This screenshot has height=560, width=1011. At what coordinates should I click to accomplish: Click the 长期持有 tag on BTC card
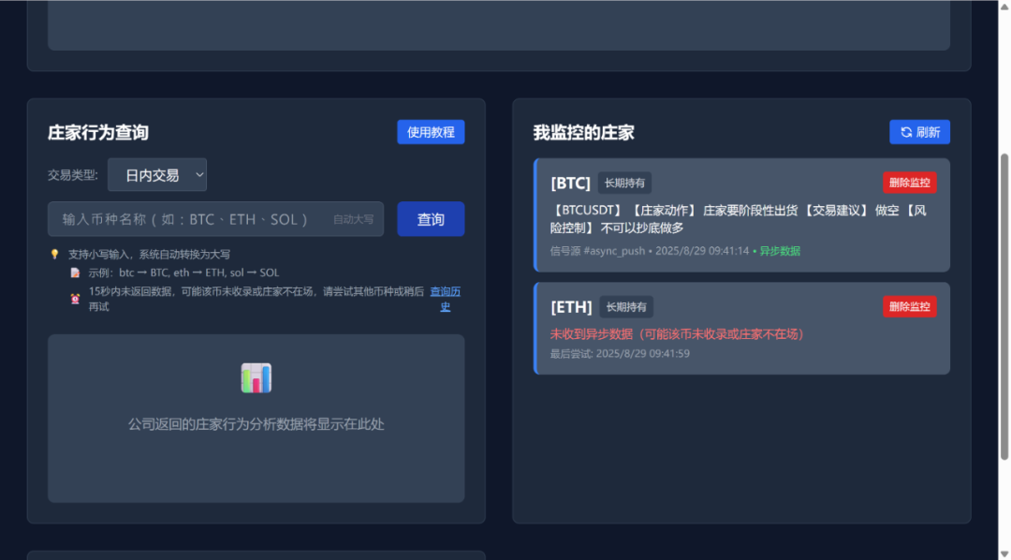click(x=624, y=184)
